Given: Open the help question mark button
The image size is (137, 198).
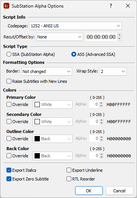Looking at the screenshot, I should (x=111, y=6).
